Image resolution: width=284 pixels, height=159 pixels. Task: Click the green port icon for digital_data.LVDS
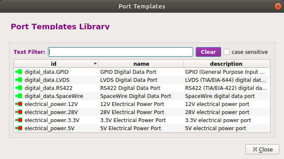point(19,80)
